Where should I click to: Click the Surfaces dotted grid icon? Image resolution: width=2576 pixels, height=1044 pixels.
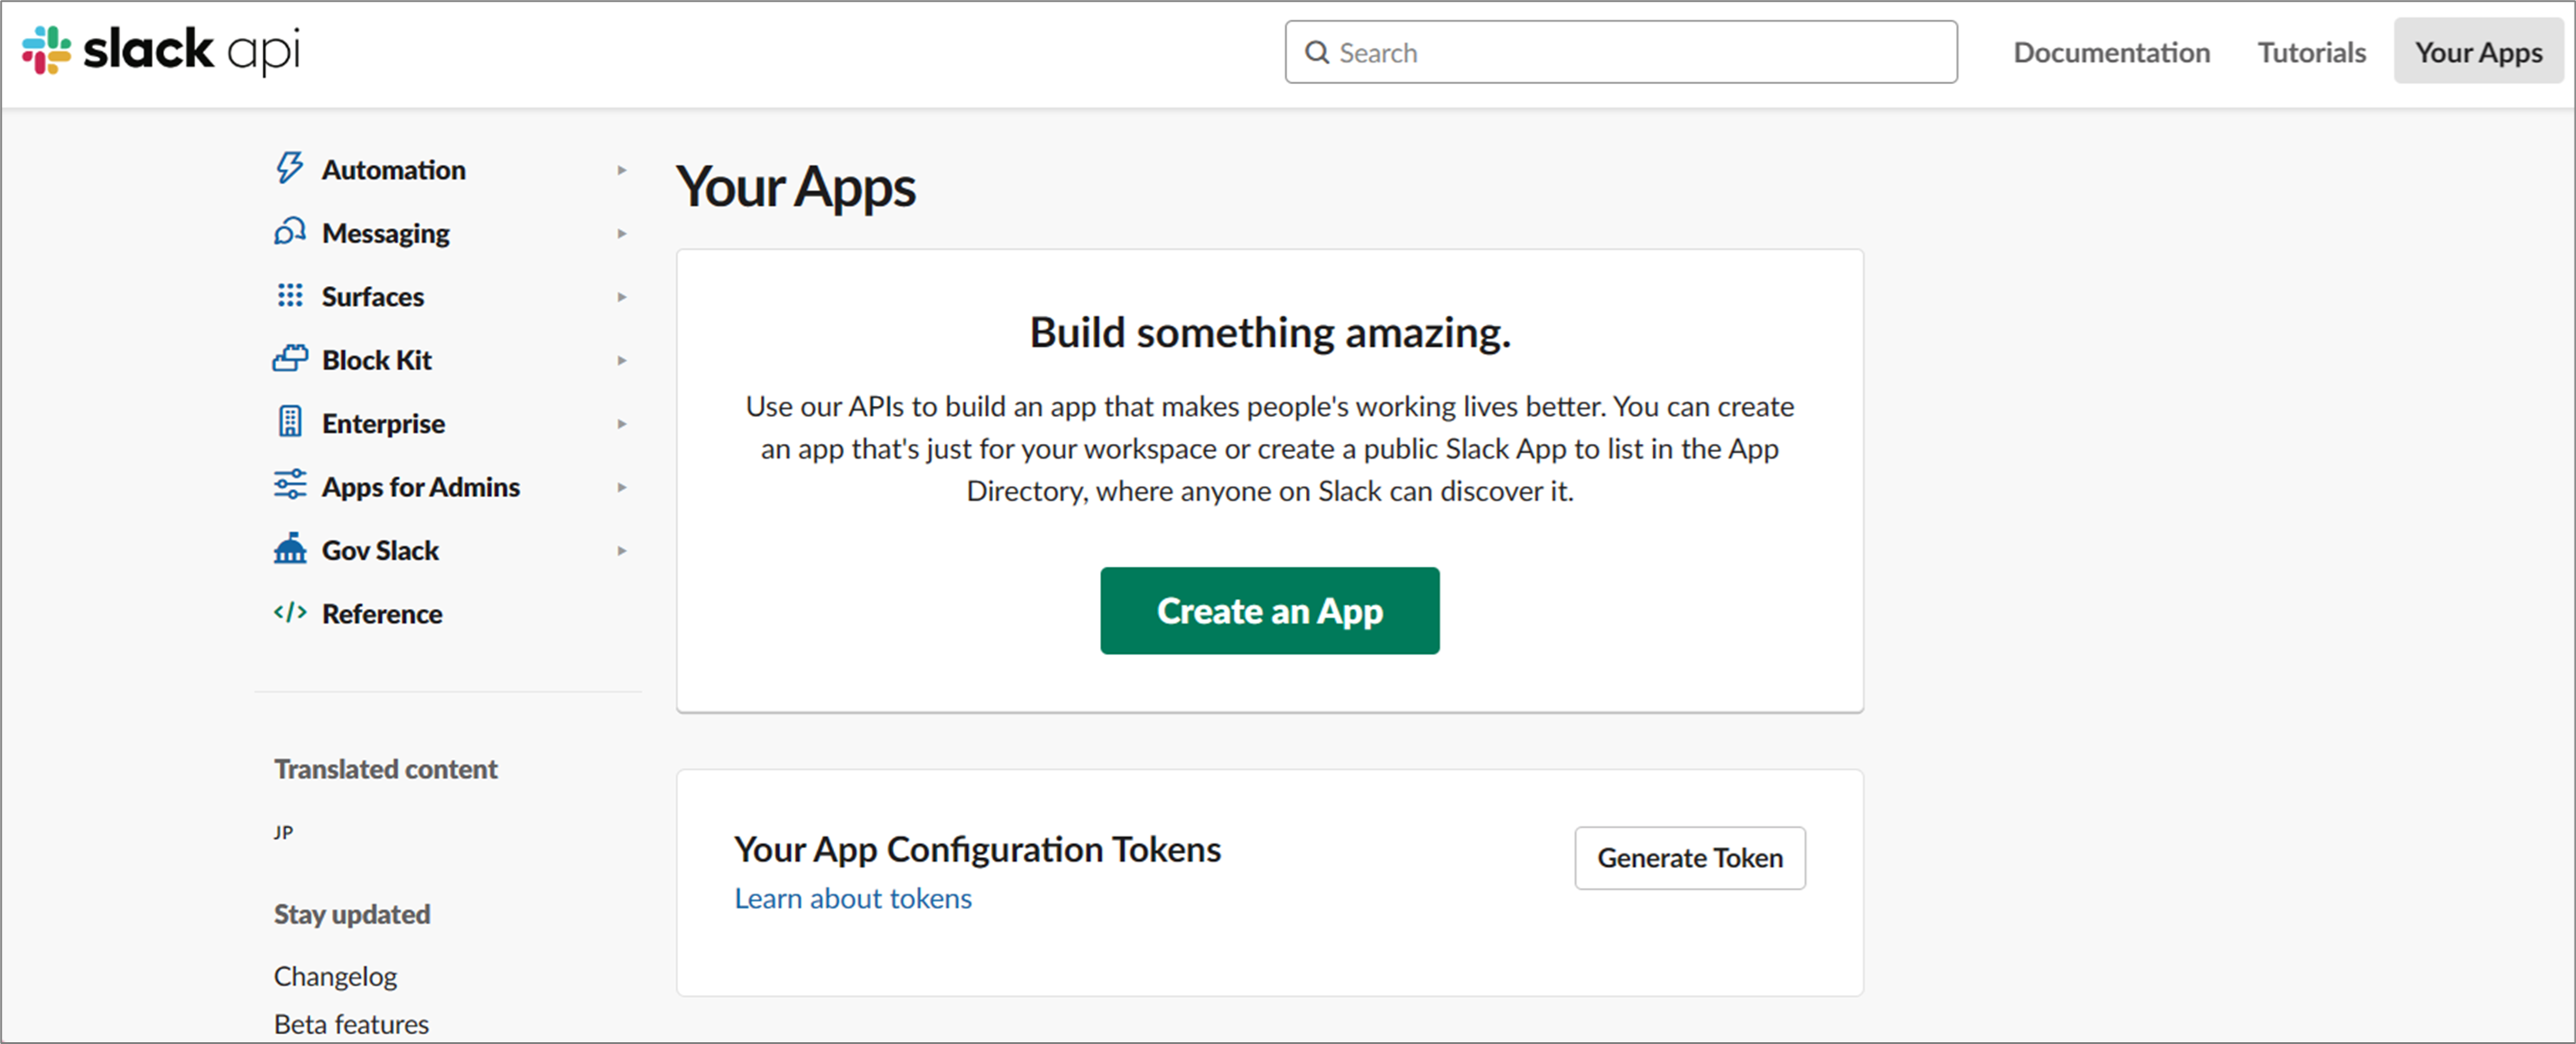point(289,295)
